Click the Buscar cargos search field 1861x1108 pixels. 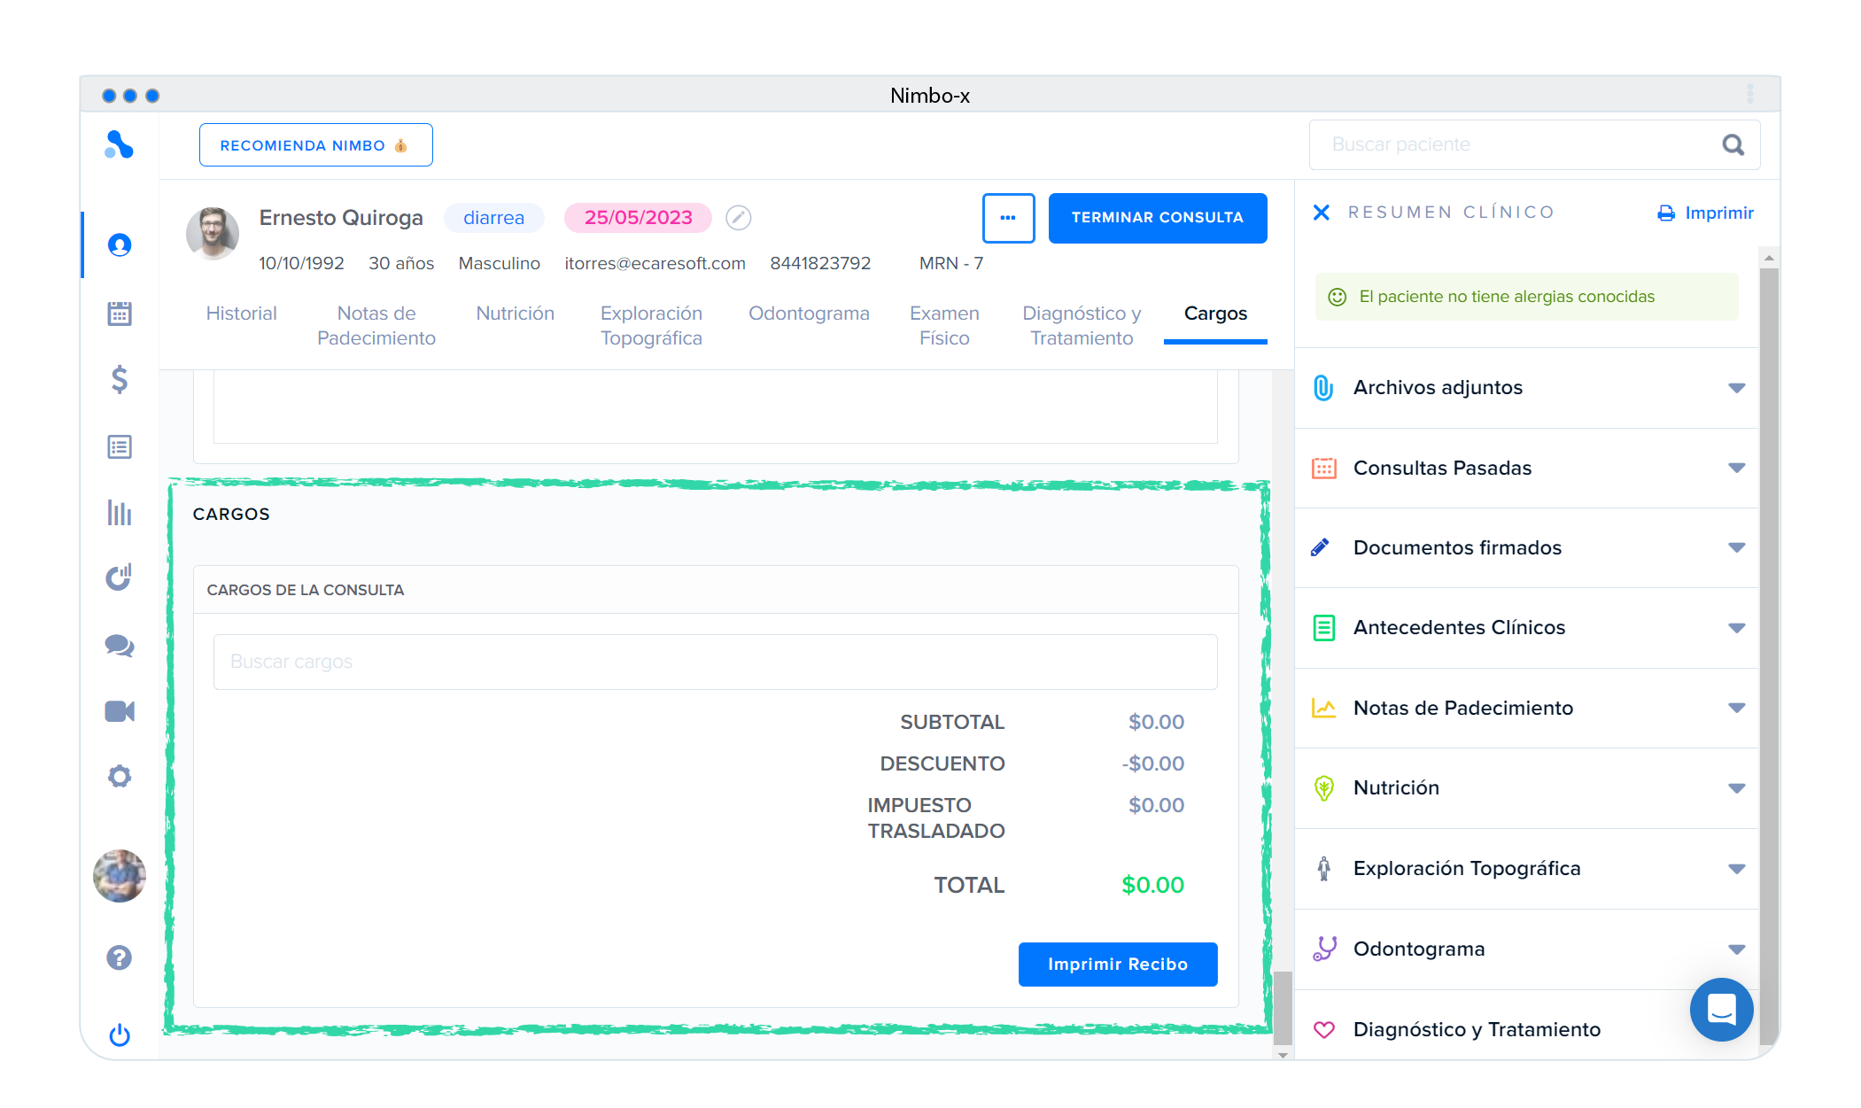(715, 662)
